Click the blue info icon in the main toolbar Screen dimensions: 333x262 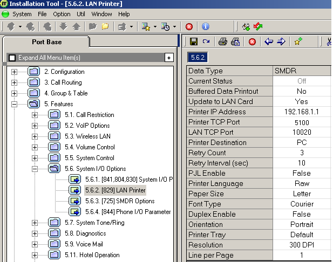(x=206, y=26)
